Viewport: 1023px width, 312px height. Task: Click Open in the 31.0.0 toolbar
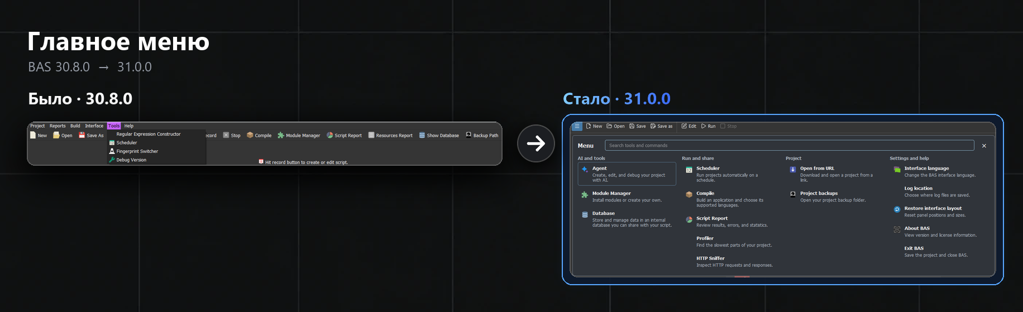click(615, 126)
